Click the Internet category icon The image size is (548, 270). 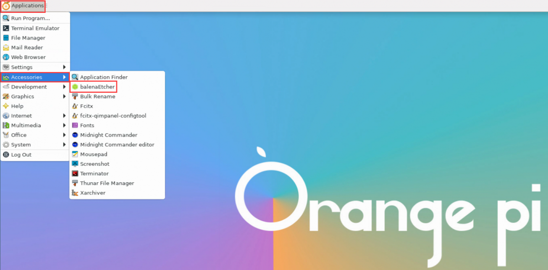click(x=6, y=116)
